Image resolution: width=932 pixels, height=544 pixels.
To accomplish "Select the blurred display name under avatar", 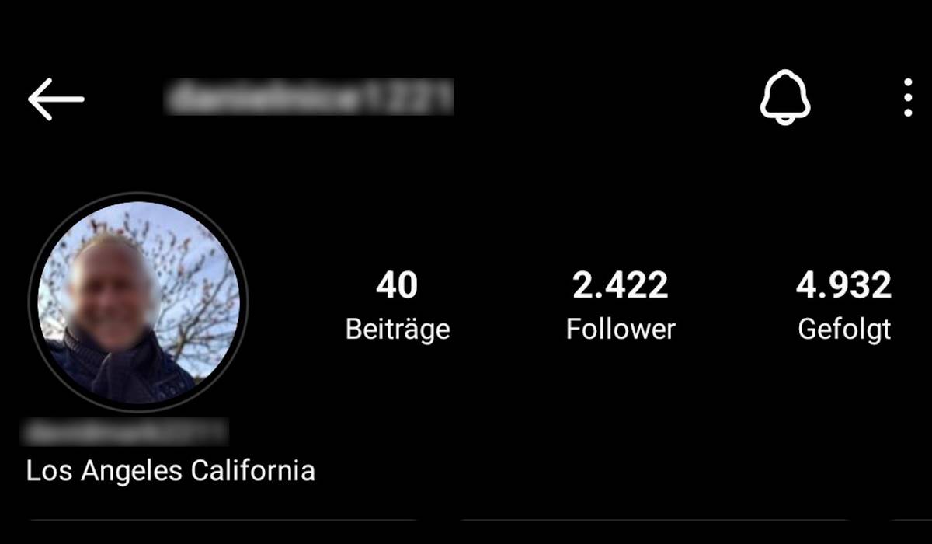I will click(127, 430).
